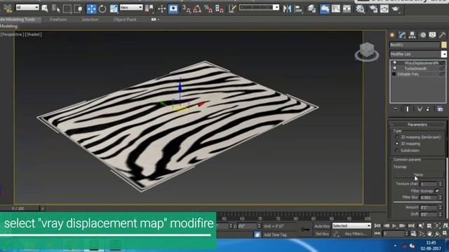Screen dimensions: 449x252
Task: Switch to the Create command panel
Action: tap(392, 35)
